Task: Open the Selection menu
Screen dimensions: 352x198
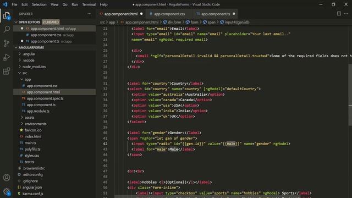Action: pos(39,4)
